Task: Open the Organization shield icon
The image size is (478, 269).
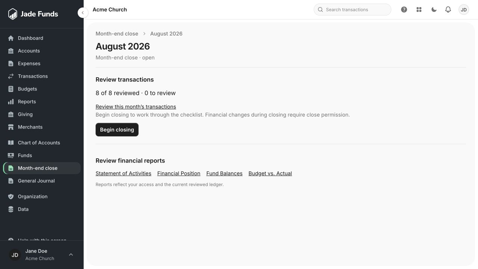Action: pyautogui.click(x=11, y=197)
